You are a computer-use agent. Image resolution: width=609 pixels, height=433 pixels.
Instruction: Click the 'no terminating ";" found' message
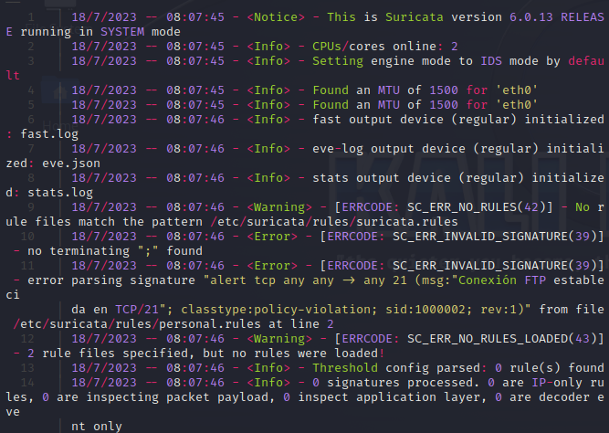click(115, 251)
